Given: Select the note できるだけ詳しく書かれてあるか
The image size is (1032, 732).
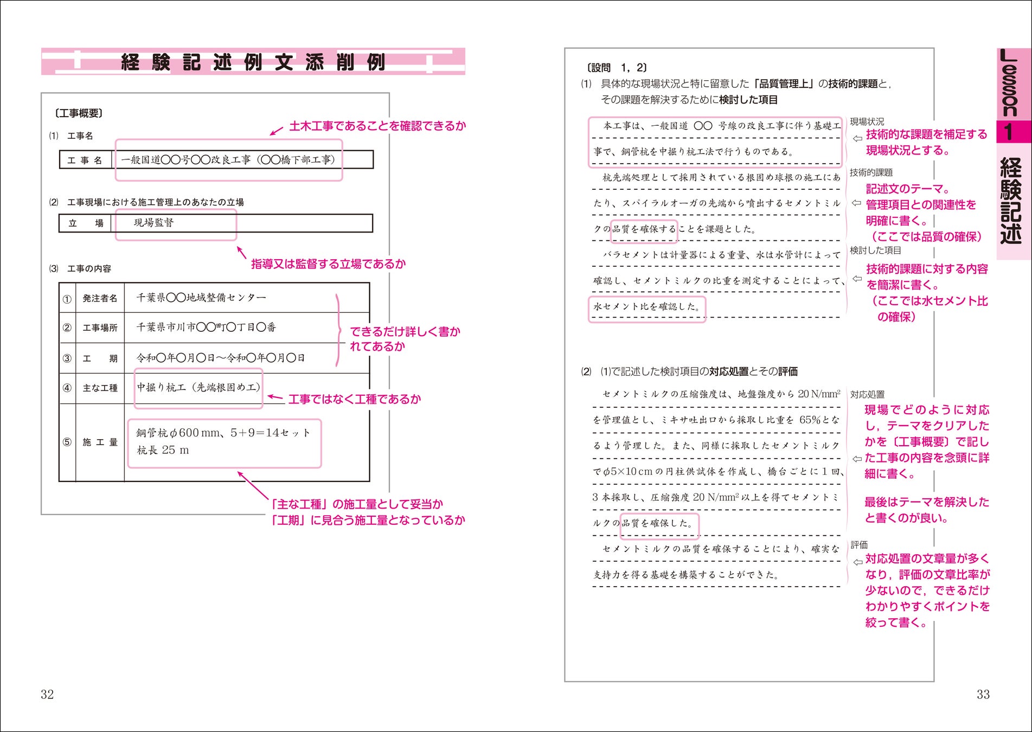Looking at the screenshot, I should tap(405, 339).
